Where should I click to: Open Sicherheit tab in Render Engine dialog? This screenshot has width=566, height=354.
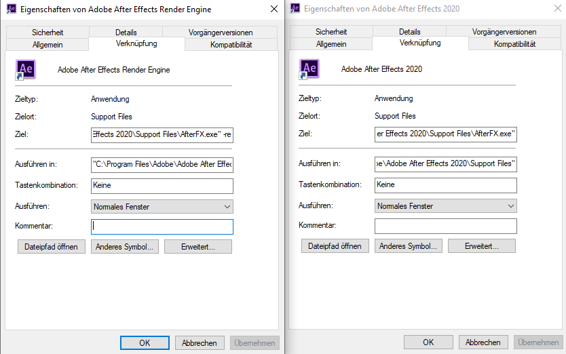point(47,32)
